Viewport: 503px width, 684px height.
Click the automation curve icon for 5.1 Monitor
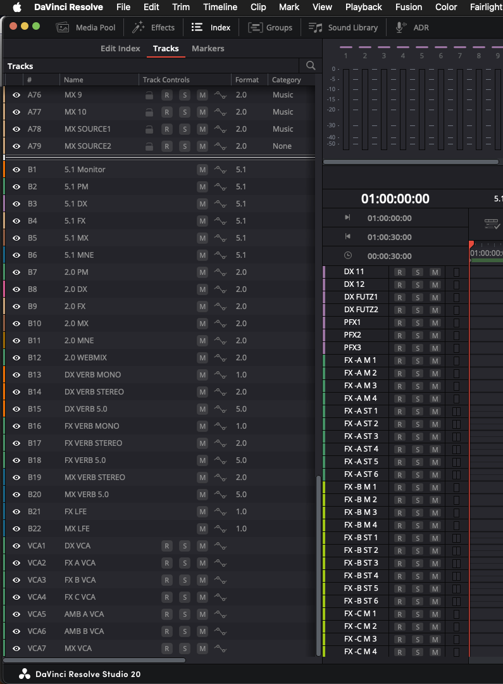click(x=220, y=170)
